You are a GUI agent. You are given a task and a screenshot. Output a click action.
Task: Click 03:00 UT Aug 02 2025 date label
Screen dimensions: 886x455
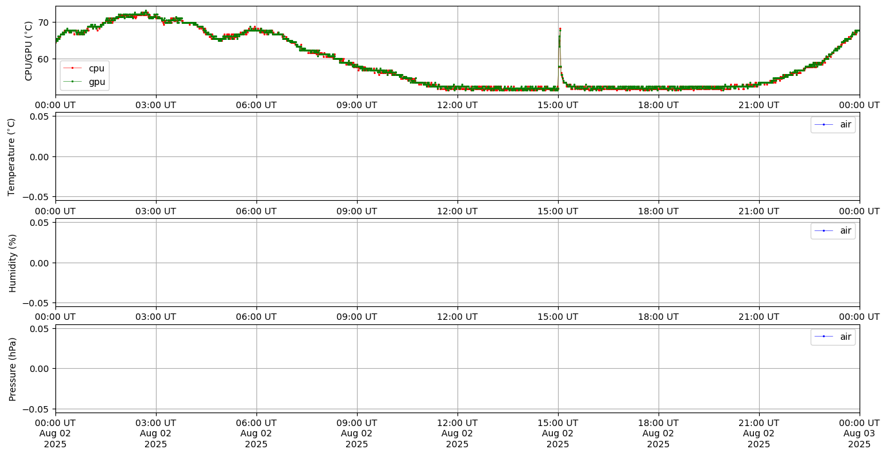tap(156, 434)
